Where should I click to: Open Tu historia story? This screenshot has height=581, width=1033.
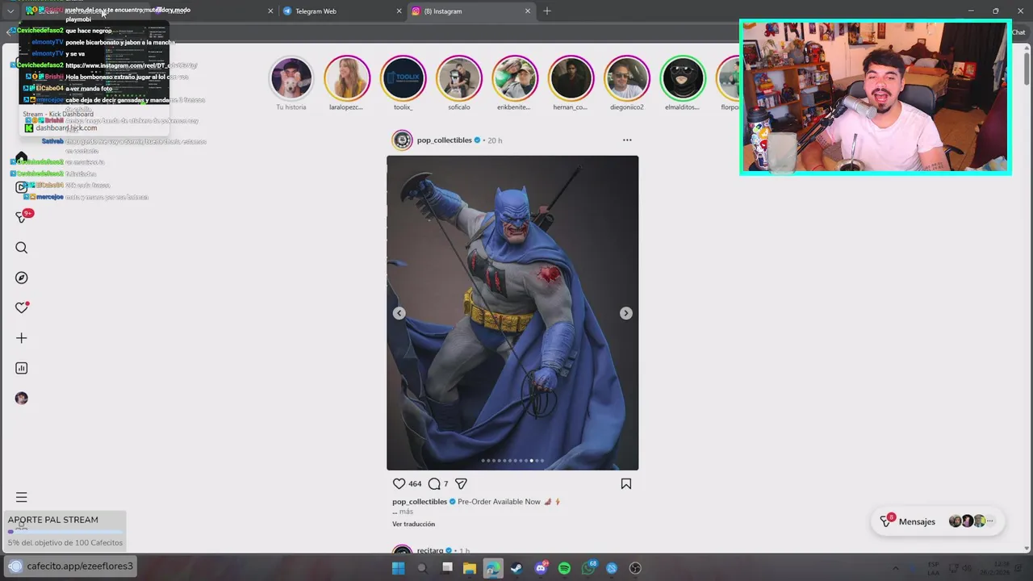[291, 78]
